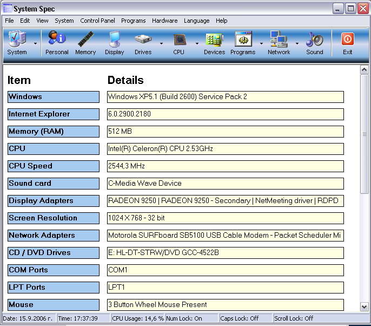Open the Language menu
The image size is (371, 326).
[197, 21]
